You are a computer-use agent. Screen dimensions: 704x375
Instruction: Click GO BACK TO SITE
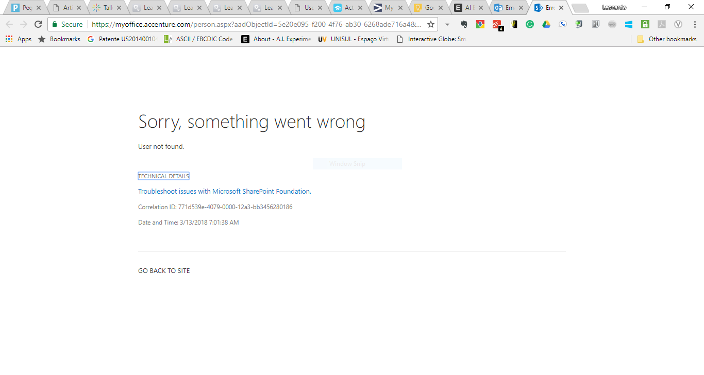click(x=164, y=271)
